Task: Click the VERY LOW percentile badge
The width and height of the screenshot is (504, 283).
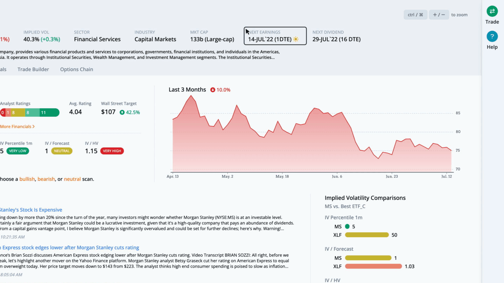Action: click(17, 151)
